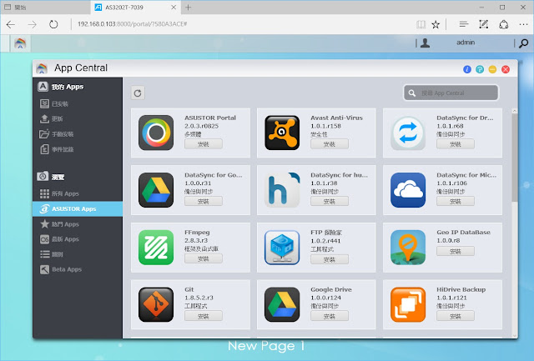Refresh the browser page

pyautogui.click(x=53, y=24)
